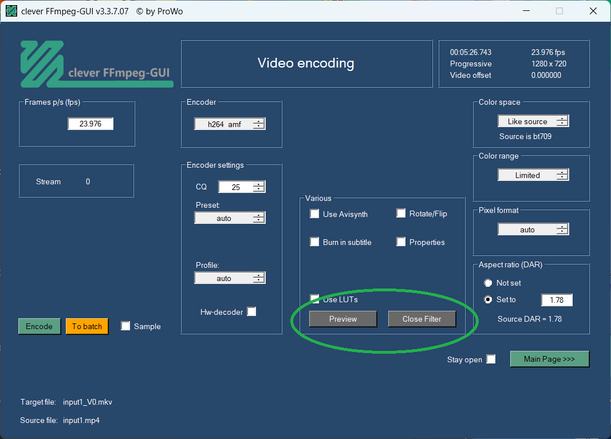Click the Source DAR = 1.78 text
This screenshot has height=439, width=611.
tap(530, 319)
